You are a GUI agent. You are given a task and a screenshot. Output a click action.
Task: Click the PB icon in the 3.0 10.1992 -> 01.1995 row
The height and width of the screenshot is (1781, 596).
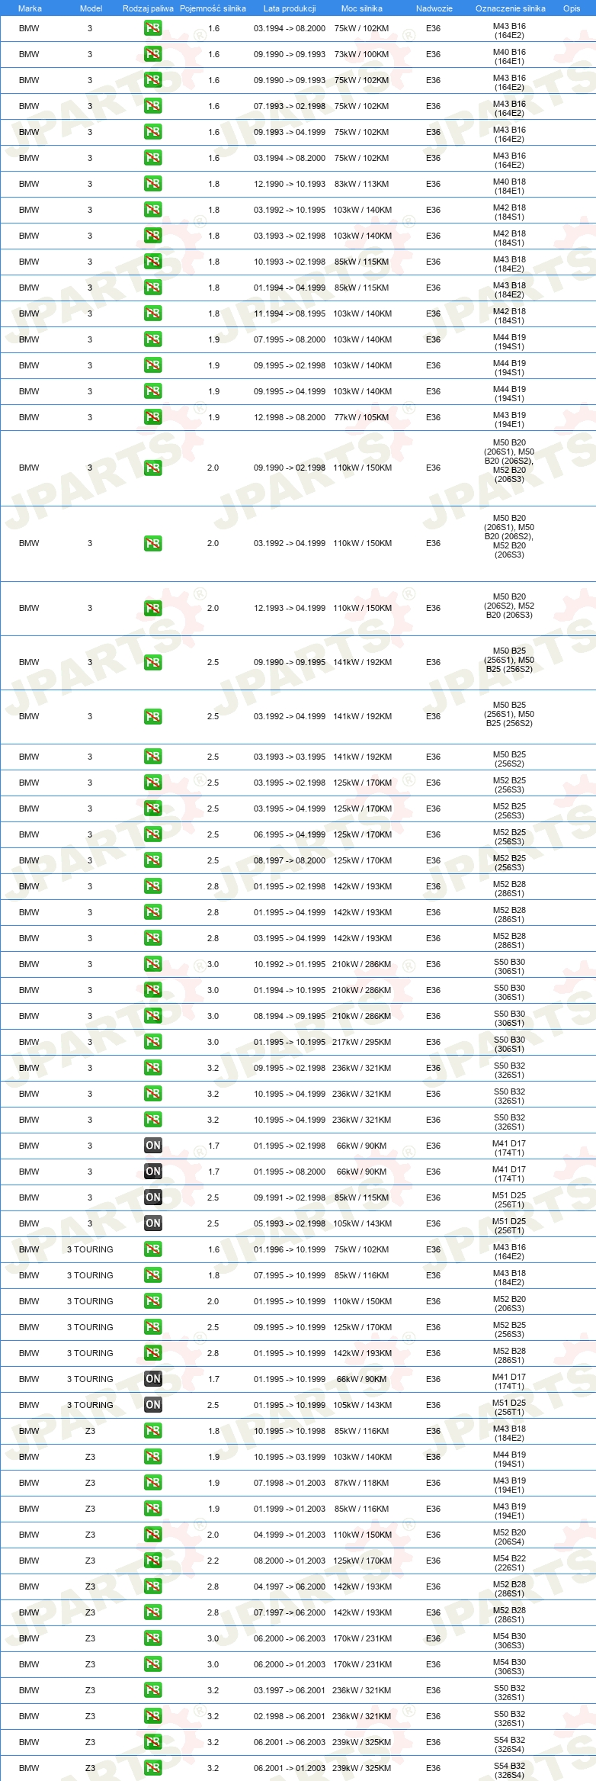pyautogui.click(x=152, y=964)
